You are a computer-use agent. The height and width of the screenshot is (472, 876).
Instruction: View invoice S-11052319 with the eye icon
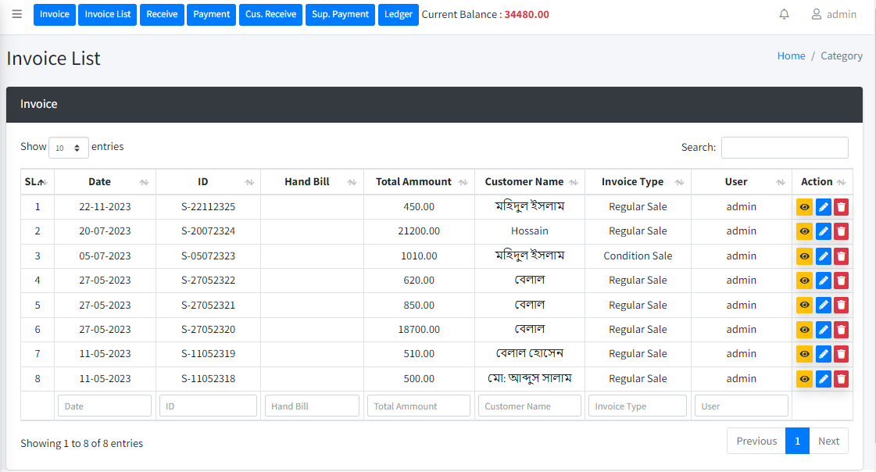[804, 354]
